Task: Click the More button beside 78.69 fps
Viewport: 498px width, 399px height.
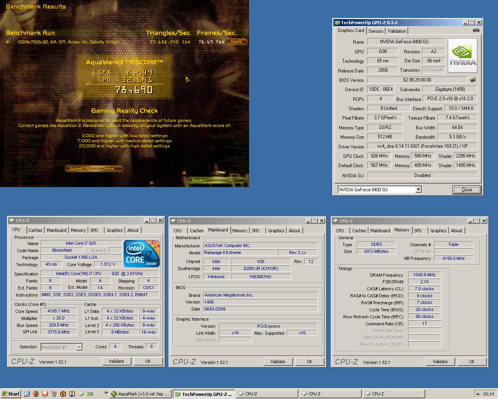Action: tap(237, 42)
